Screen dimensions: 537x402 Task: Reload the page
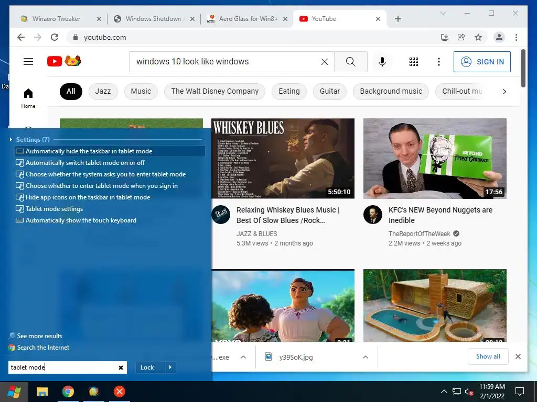click(x=55, y=37)
